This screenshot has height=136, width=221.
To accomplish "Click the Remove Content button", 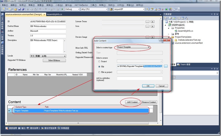I will pos(149,102).
